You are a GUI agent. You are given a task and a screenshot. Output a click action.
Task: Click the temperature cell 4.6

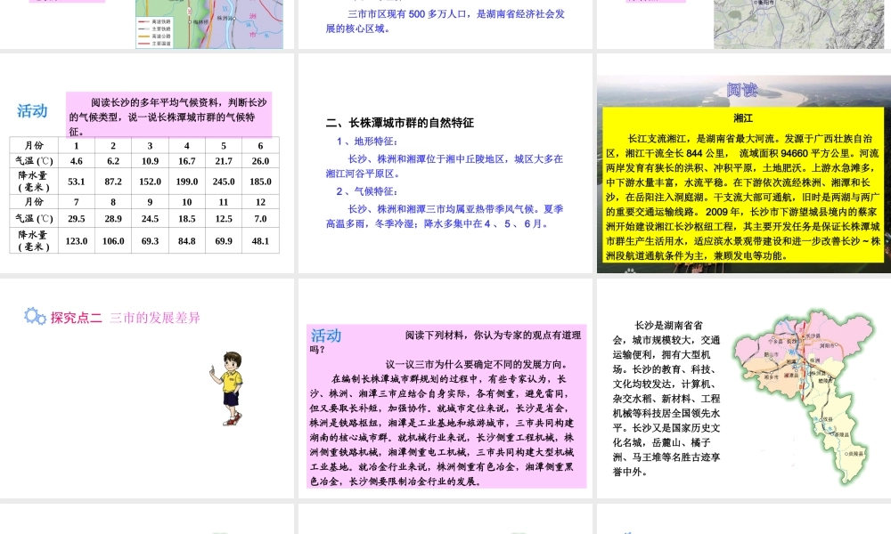76,161
